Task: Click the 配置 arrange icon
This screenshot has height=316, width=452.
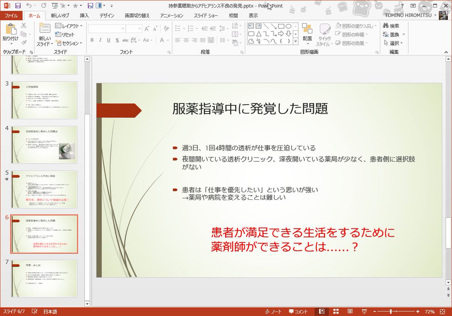Action: (308, 33)
